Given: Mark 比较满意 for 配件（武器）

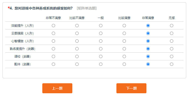Looking at the screenshot, I should point(124,64).
